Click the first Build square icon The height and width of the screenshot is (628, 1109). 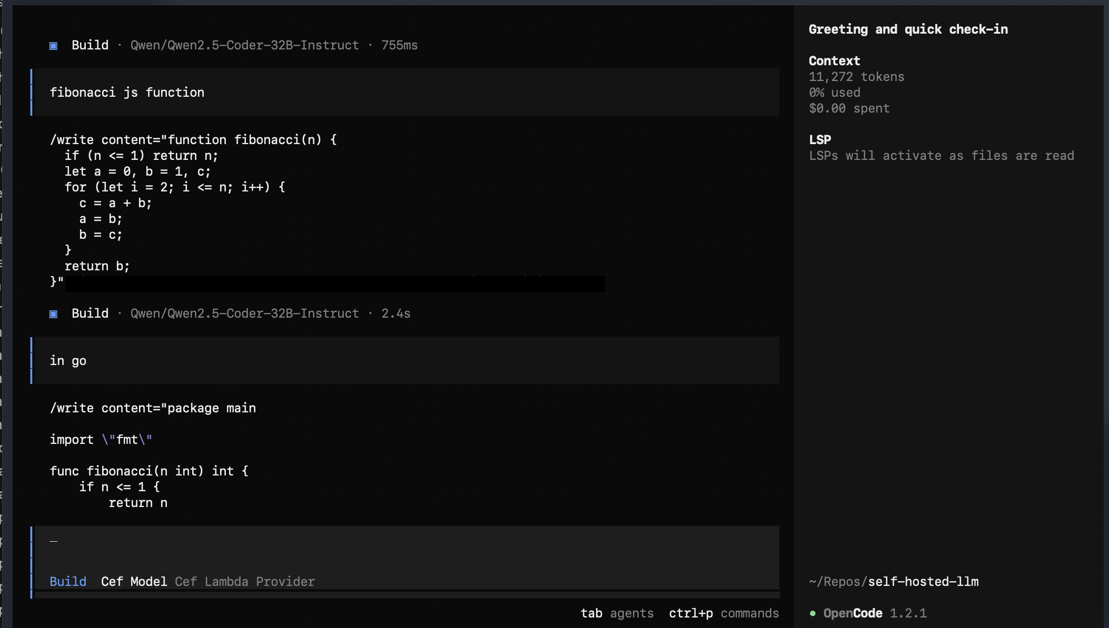tap(53, 46)
